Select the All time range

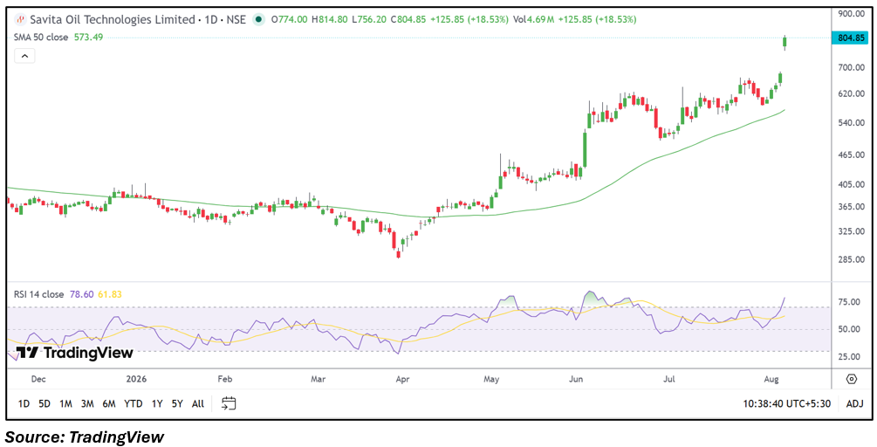(x=198, y=403)
